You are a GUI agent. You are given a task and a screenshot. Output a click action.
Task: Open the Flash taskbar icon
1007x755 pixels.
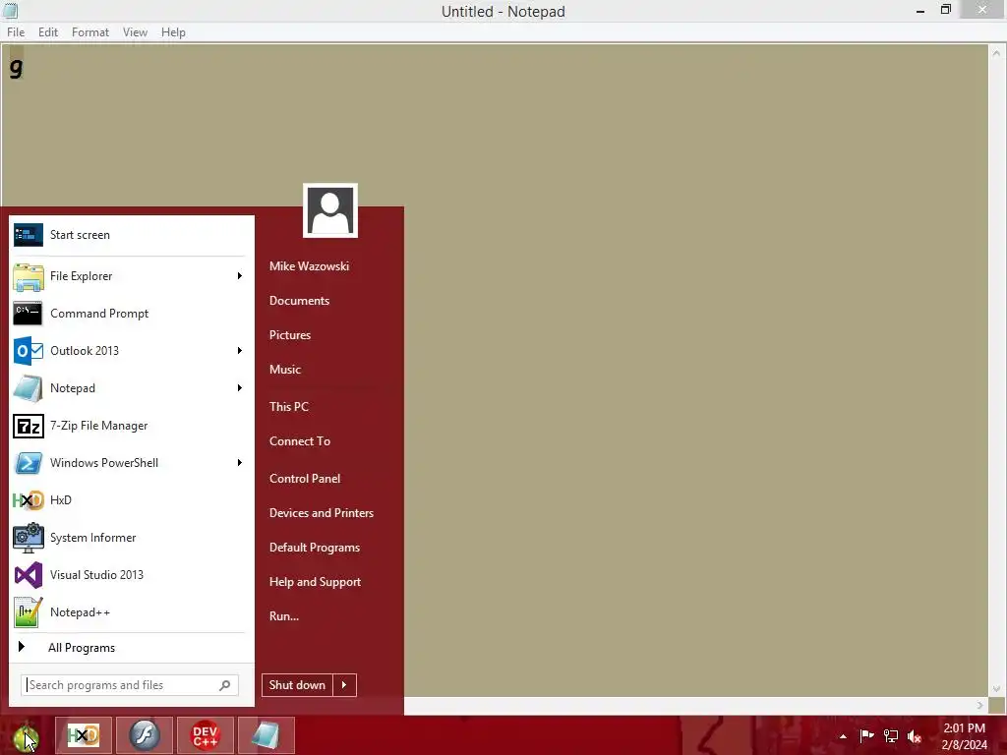[145, 735]
